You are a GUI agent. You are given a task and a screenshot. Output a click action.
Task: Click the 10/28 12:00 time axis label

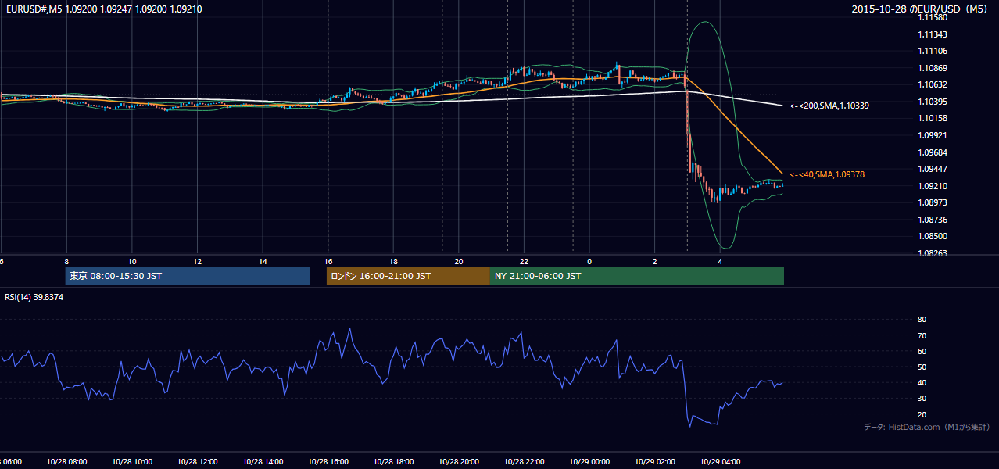(x=197, y=462)
